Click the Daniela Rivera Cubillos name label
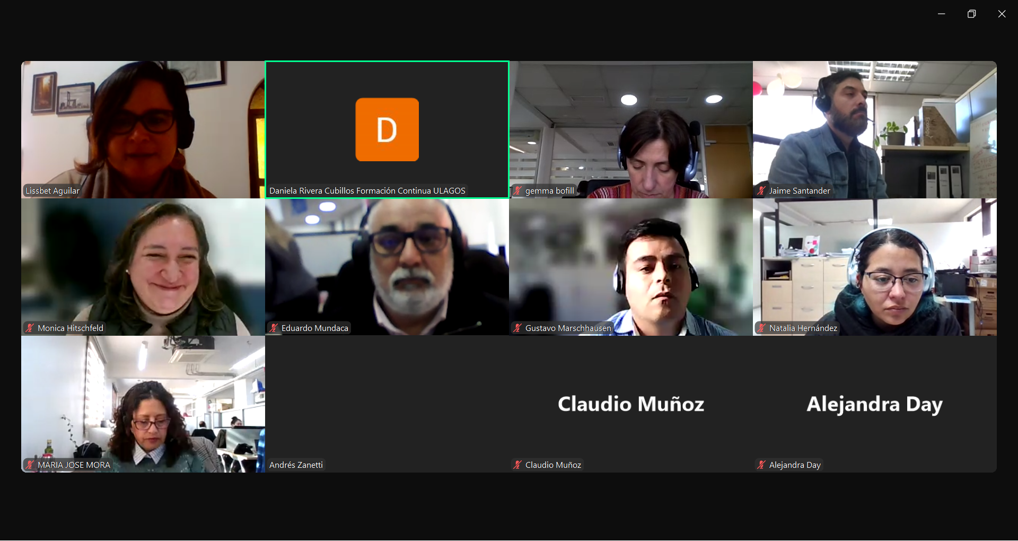Image resolution: width=1018 pixels, height=541 pixels. click(367, 191)
